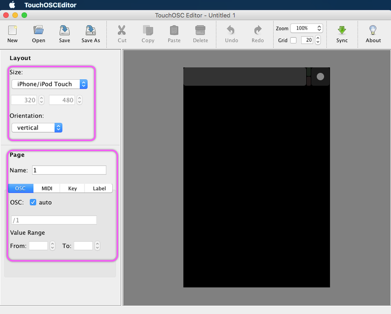Screen dimensions: 391x314
Task: Switch to the Label tab
Action: coord(99,188)
